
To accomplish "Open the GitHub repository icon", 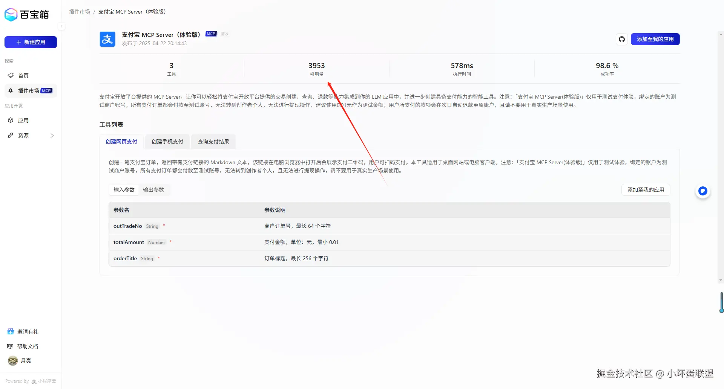I will coord(622,39).
